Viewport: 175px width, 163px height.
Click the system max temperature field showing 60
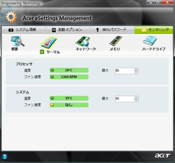tap(124, 99)
